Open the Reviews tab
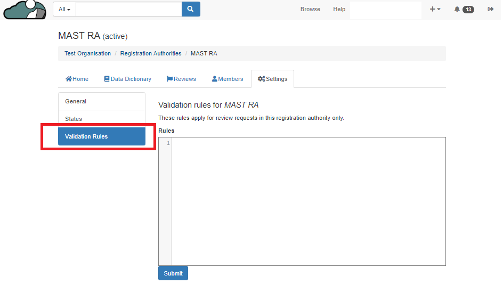Image resolution: width=503 pixels, height=284 pixels. tap(181, 79)
